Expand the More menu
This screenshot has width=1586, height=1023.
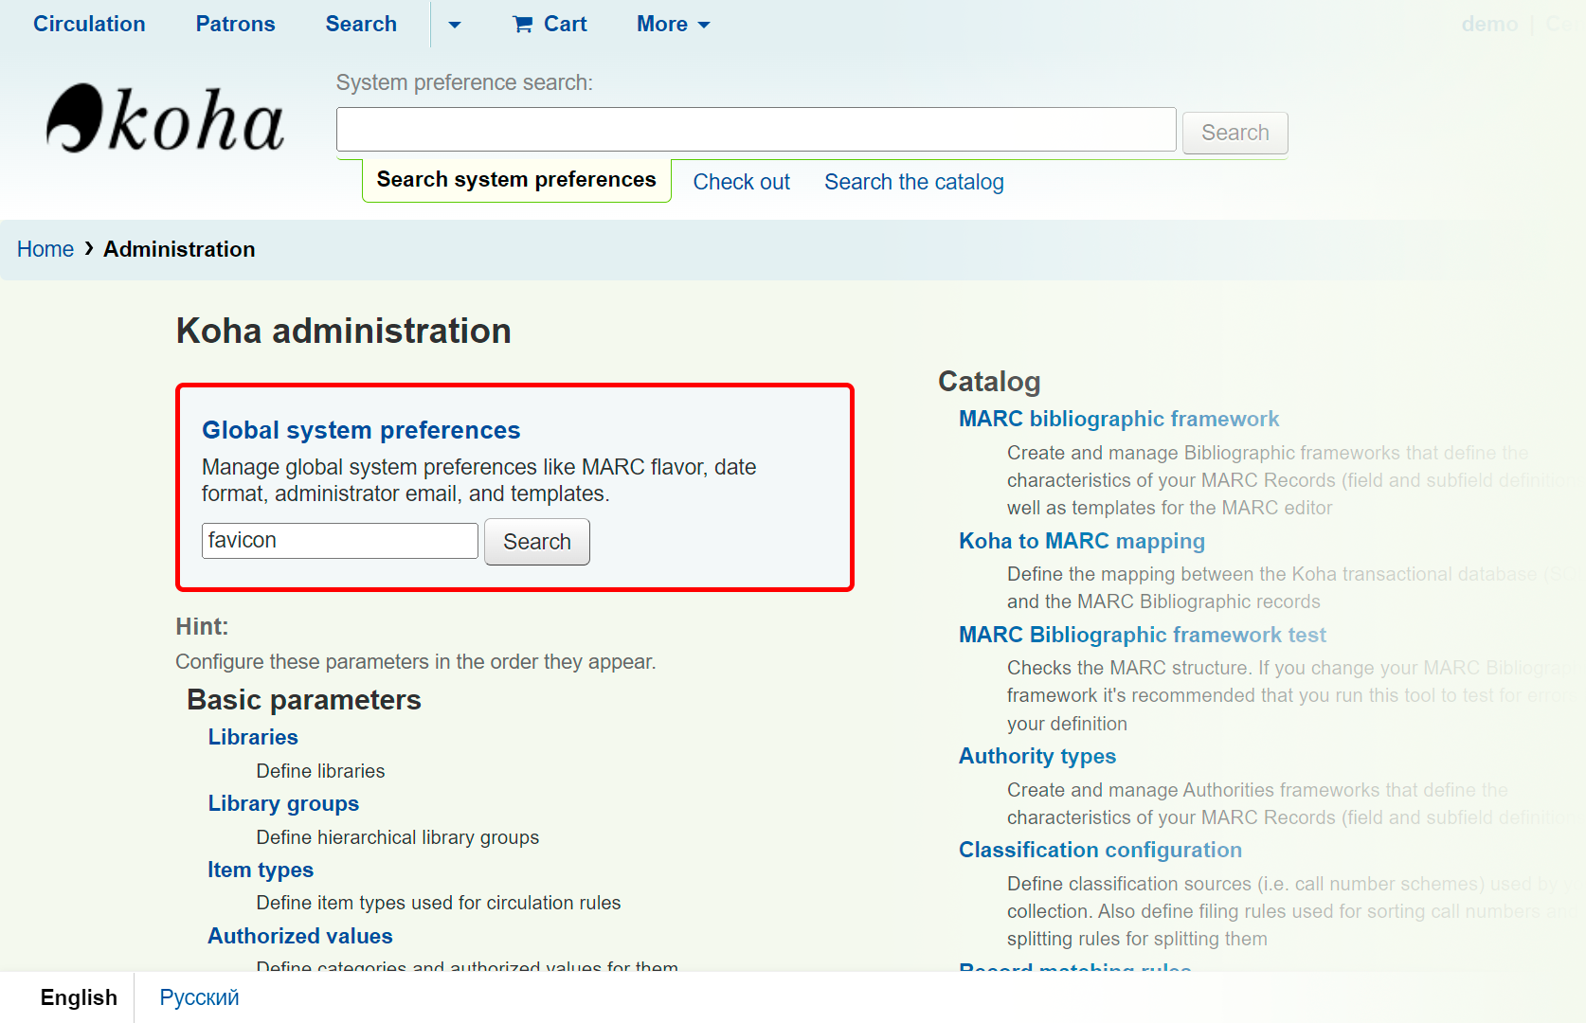coord(673,24)
